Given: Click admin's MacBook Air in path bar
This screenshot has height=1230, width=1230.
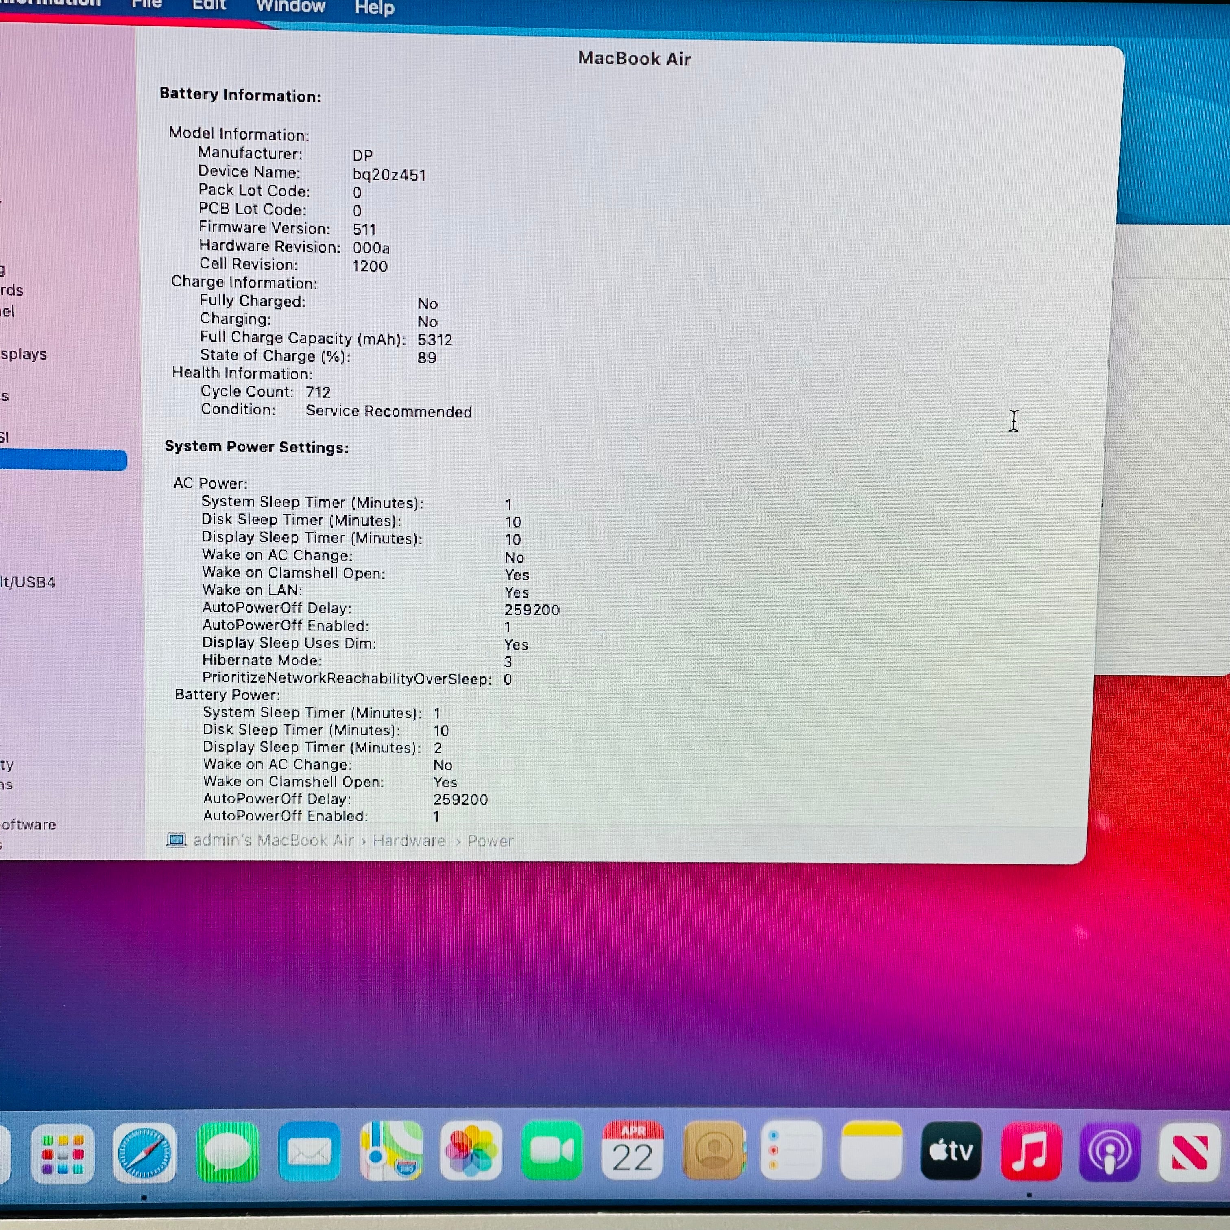Looking at the screenshot, I should pos(273,840).
